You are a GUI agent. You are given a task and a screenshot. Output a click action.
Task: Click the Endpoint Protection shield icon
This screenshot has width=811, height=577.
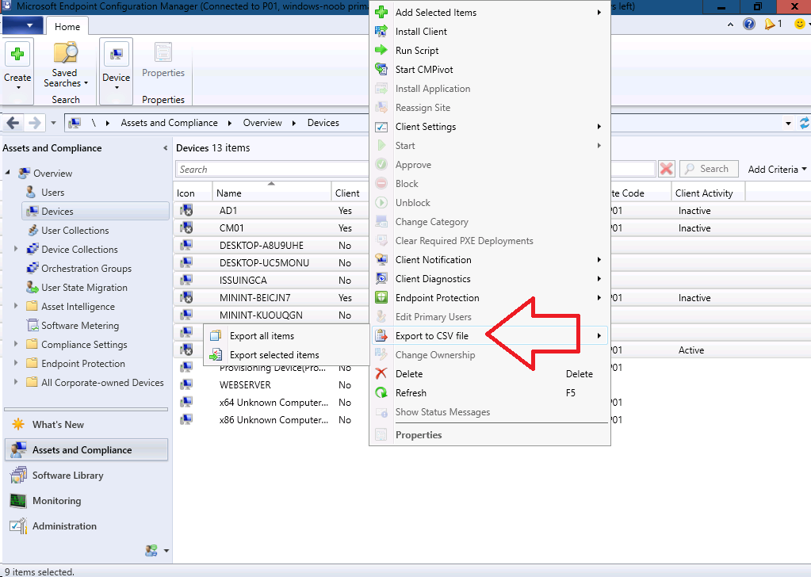(381, 298)
